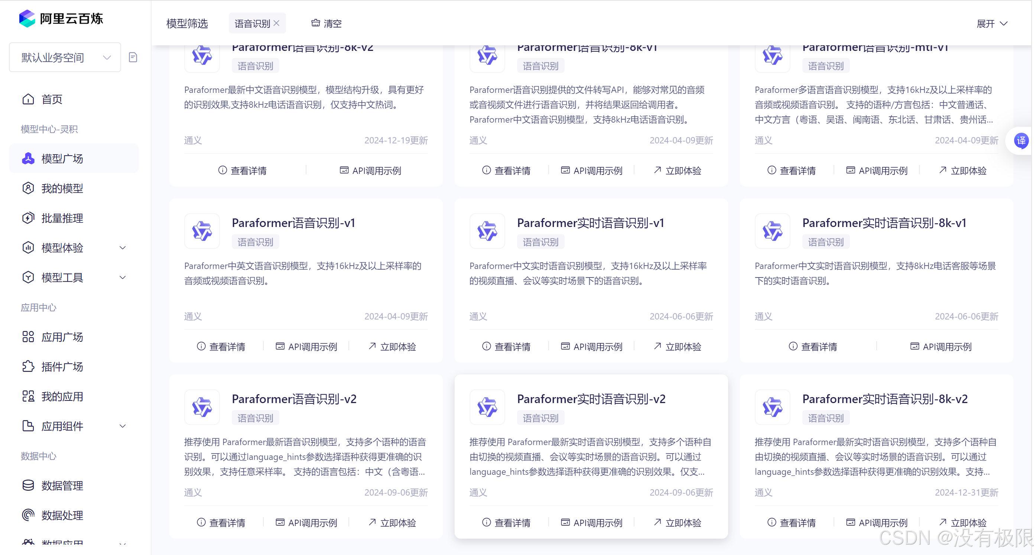Open API调用示例 for Paraformer语音识别-v2

tap(306, 522)
